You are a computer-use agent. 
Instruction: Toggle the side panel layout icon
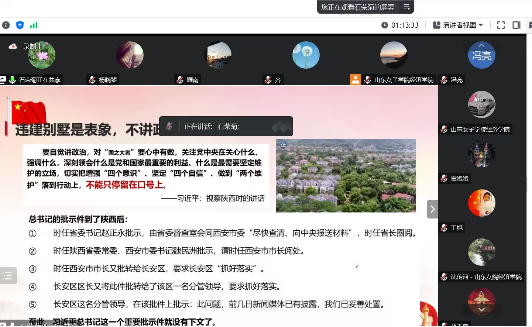coord(516,25)
